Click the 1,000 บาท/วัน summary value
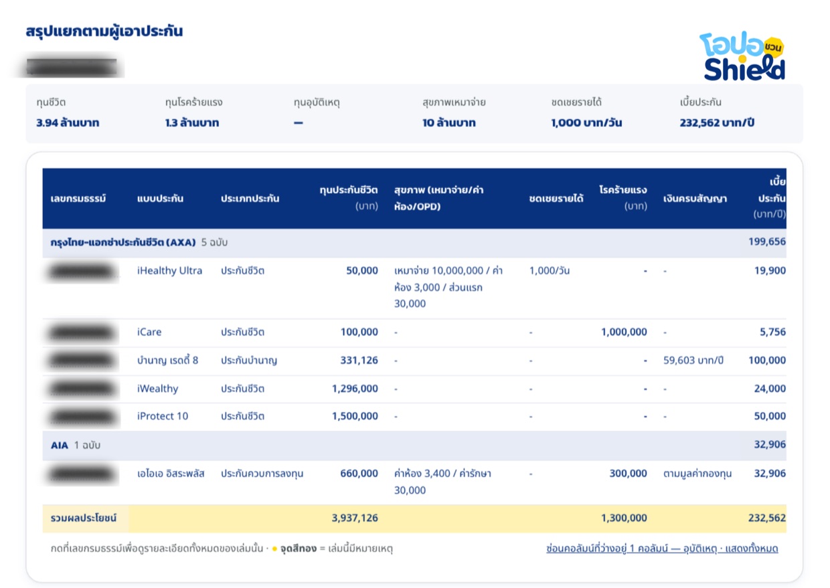 pos(586,123)
